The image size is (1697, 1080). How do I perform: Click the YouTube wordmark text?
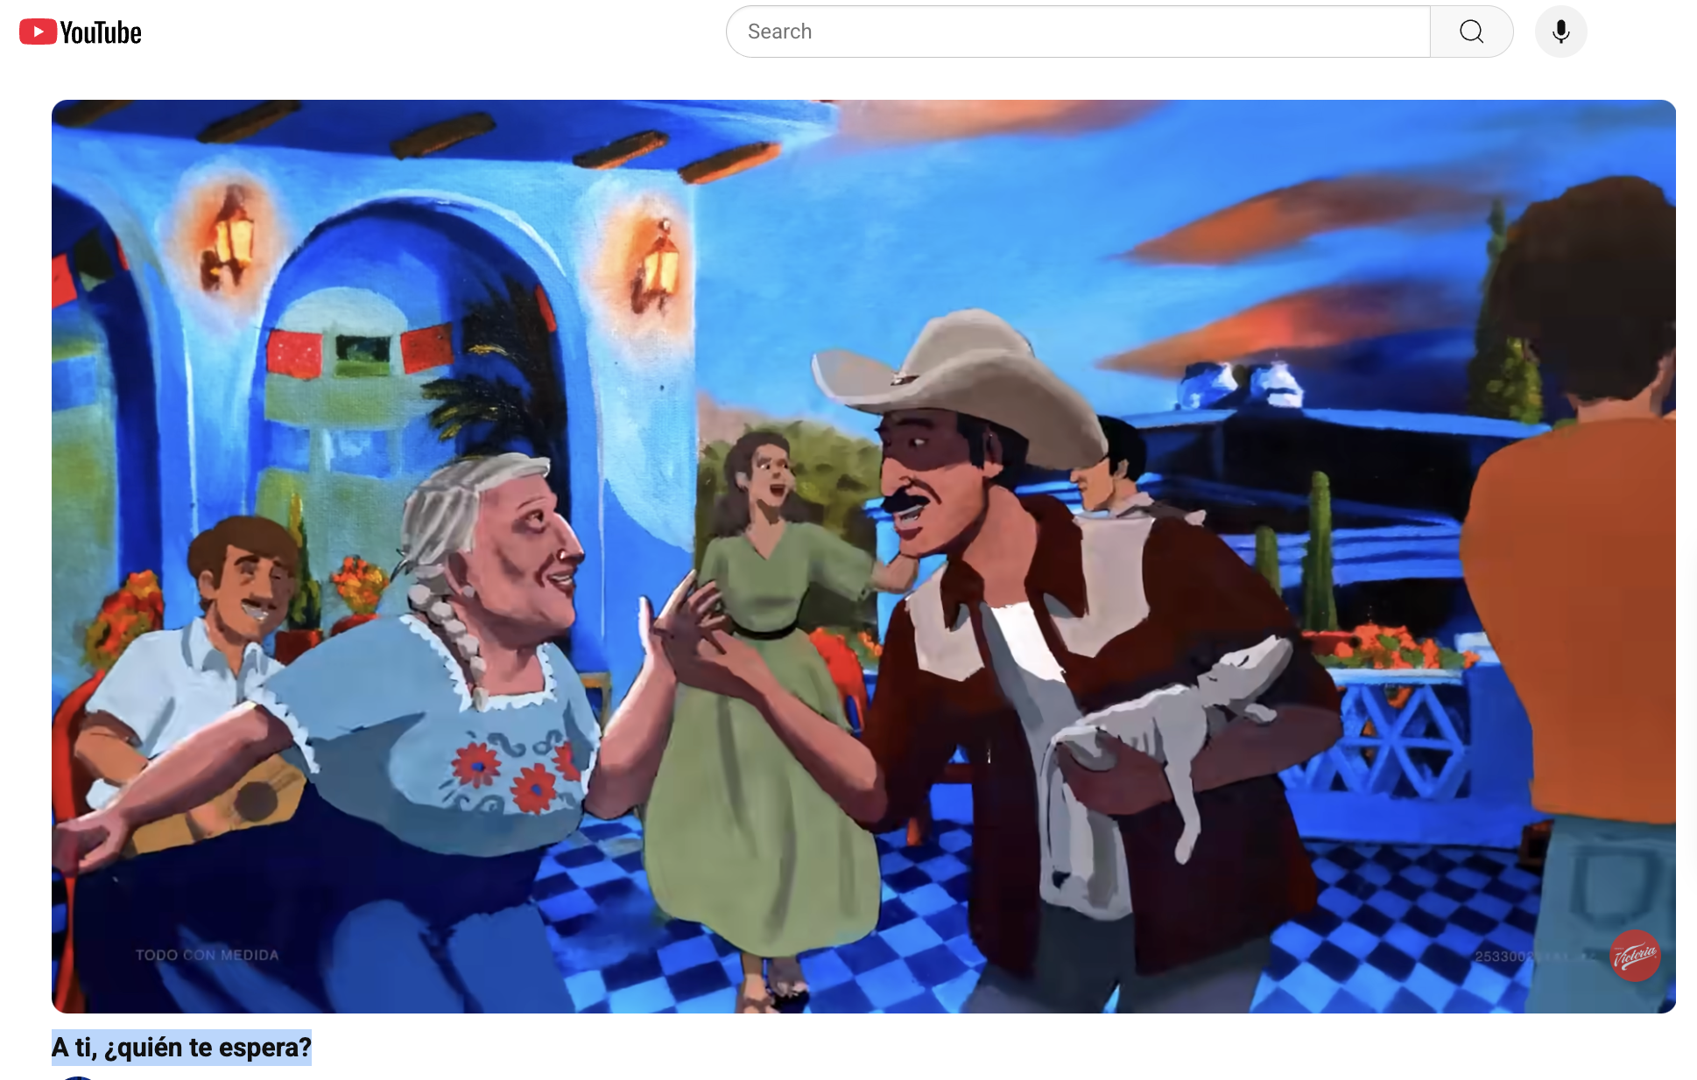[x=101, y=33]
